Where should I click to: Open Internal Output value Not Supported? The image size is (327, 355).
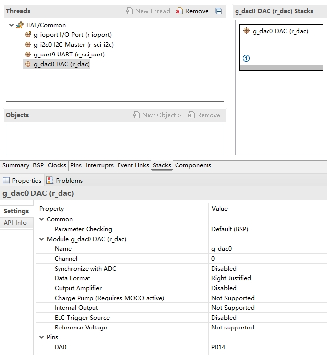[x=268, y=308]
